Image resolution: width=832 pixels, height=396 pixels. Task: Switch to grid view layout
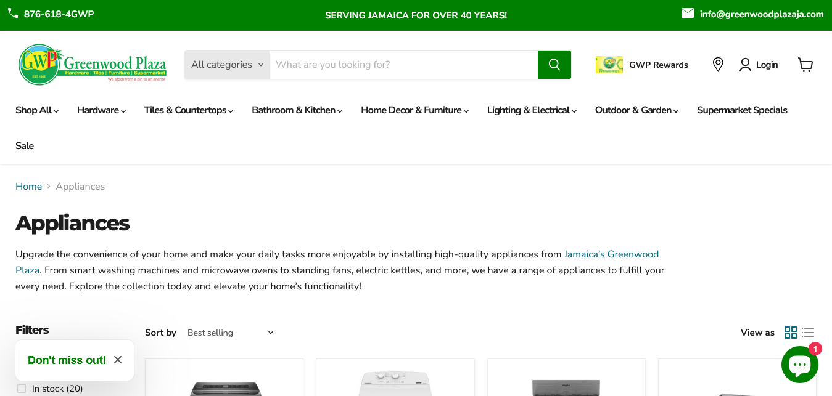[x=790, y=333]
